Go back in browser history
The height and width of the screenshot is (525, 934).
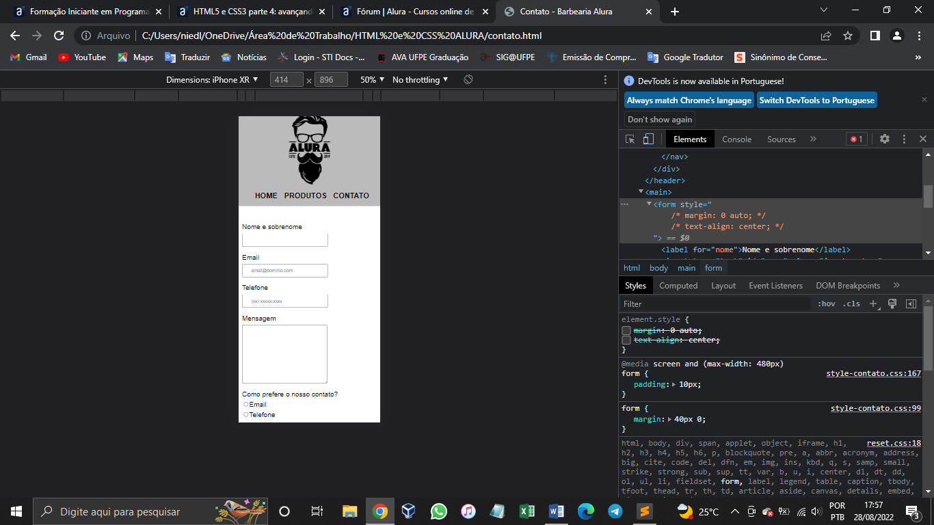[x=15, y=36]
